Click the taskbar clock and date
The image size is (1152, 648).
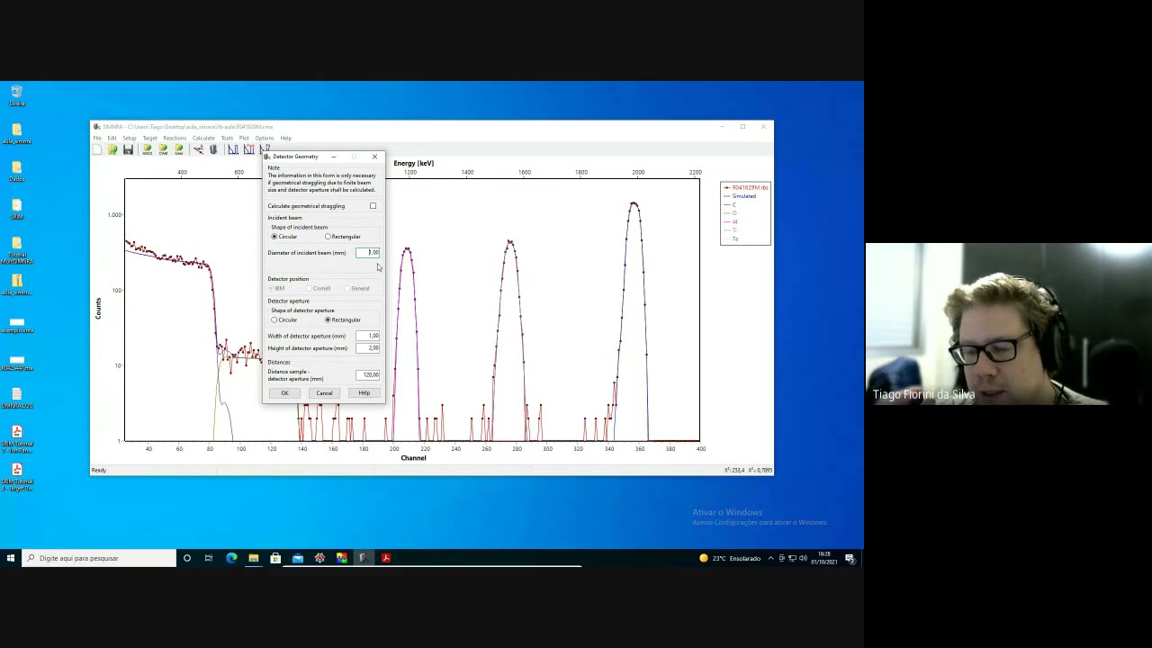[823, 558]
